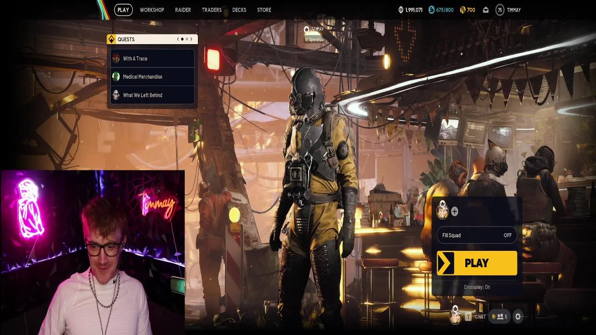Viewport: 596px width, 335px height.
Task: Click the coin currency icon beside 1.991.071
Action: pos(401,10)
